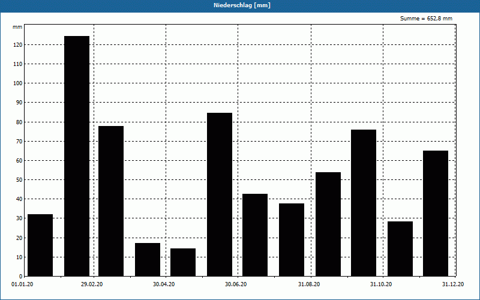Click the 30.06.20 date label
The height and width of the screenshot is (300, 480).
coord(236,284)
